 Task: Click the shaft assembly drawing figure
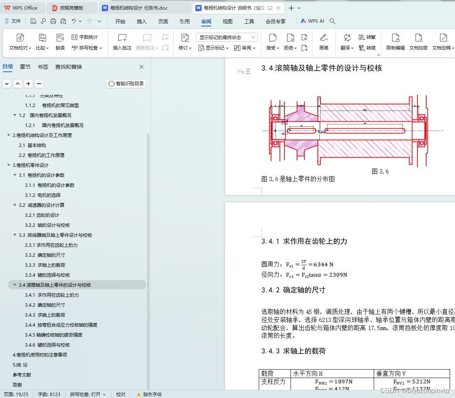(x=353, y=131)
